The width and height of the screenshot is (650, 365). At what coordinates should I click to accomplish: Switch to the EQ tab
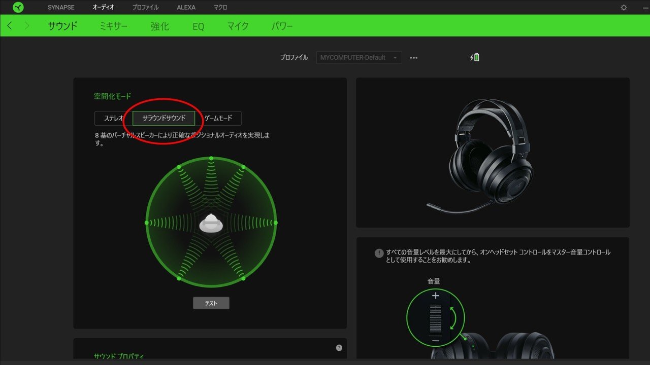coord(198,26)
